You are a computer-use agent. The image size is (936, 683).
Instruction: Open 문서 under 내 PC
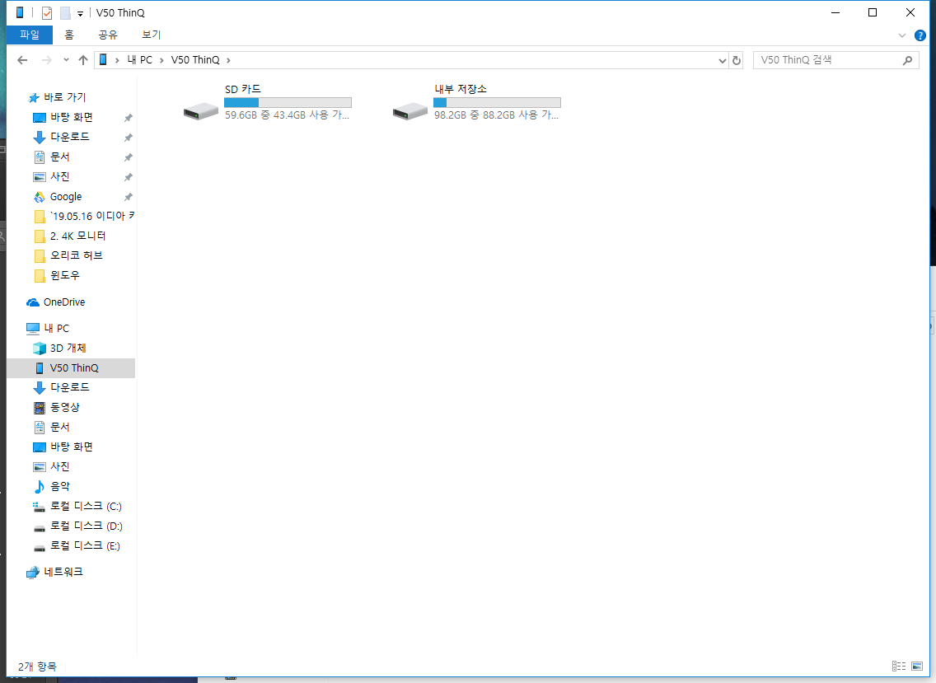[x=59, y=427]
